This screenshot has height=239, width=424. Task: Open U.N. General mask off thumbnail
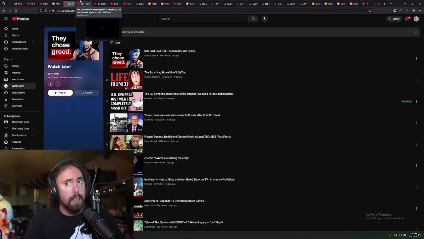point(127,101)
